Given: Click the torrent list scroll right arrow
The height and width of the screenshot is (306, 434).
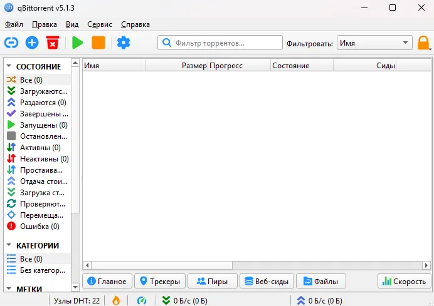Looking at the screenshot, I should (426, 265).
